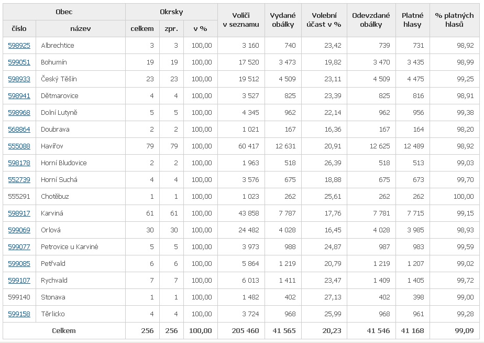Open link 568864 for Doubrava
Screen dimensions: 484x343
(x=19, y=129)
